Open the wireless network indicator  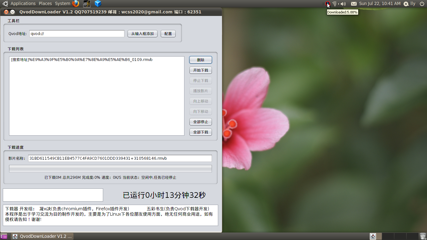point(335,4)
